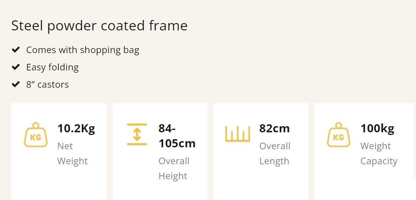Click the 'Overall Height' label
The height and width of the screenshot is (200, 416).
pyautogui.click(x=173, y=168)
